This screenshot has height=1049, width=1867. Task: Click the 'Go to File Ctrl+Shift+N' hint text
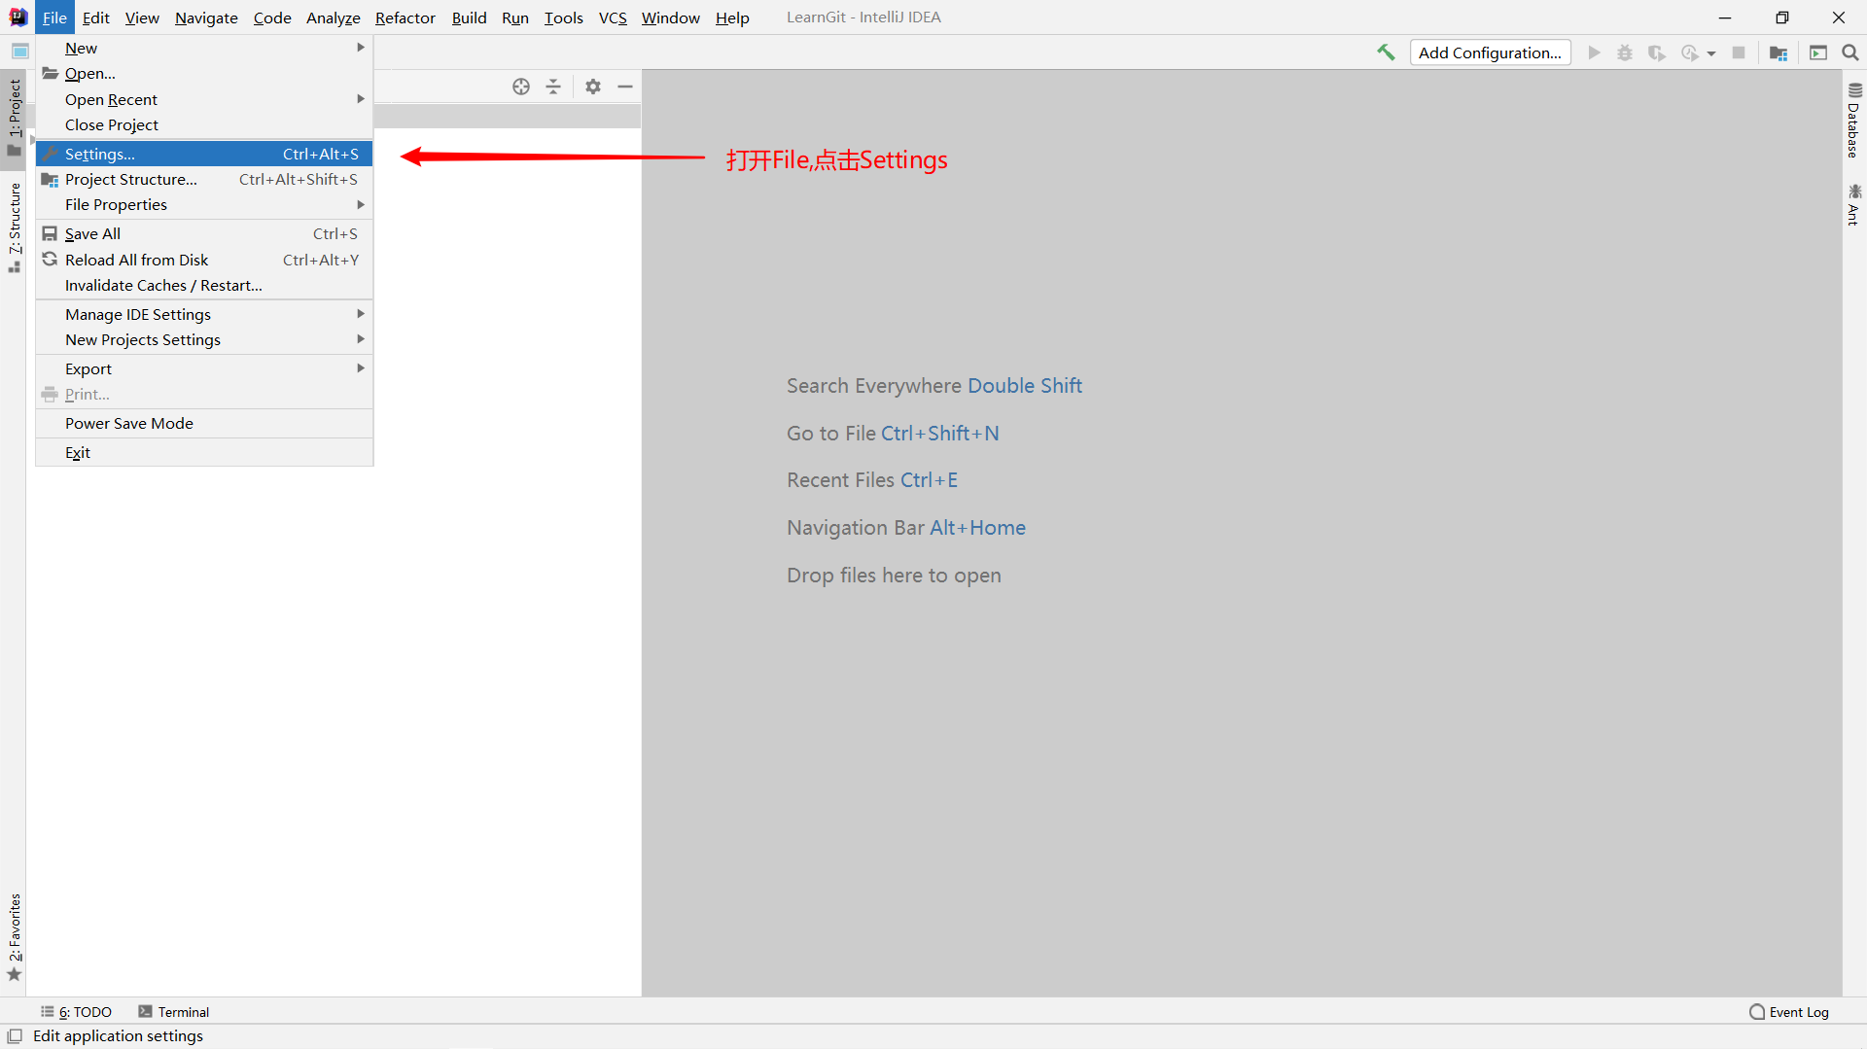[x=893, y=434]
